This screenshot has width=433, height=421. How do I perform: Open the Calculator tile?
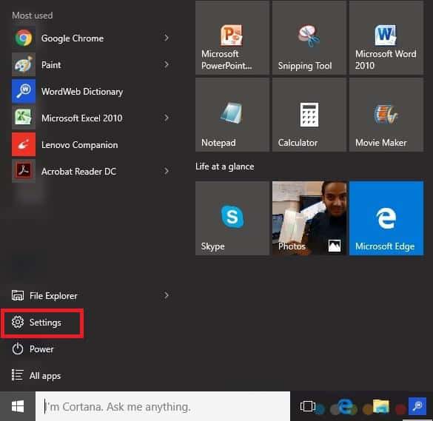point(309,115)
